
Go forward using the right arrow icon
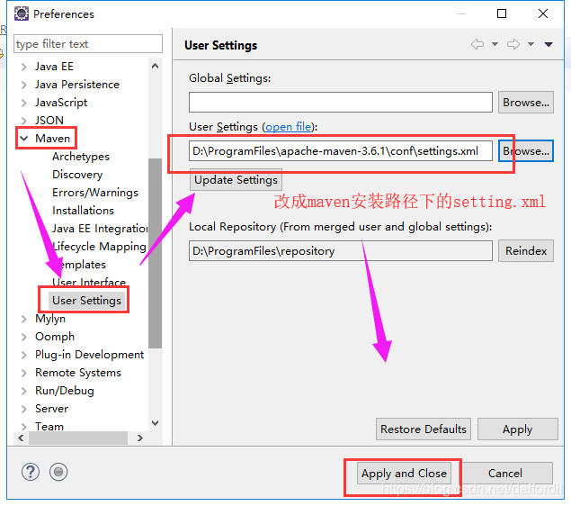513,44
